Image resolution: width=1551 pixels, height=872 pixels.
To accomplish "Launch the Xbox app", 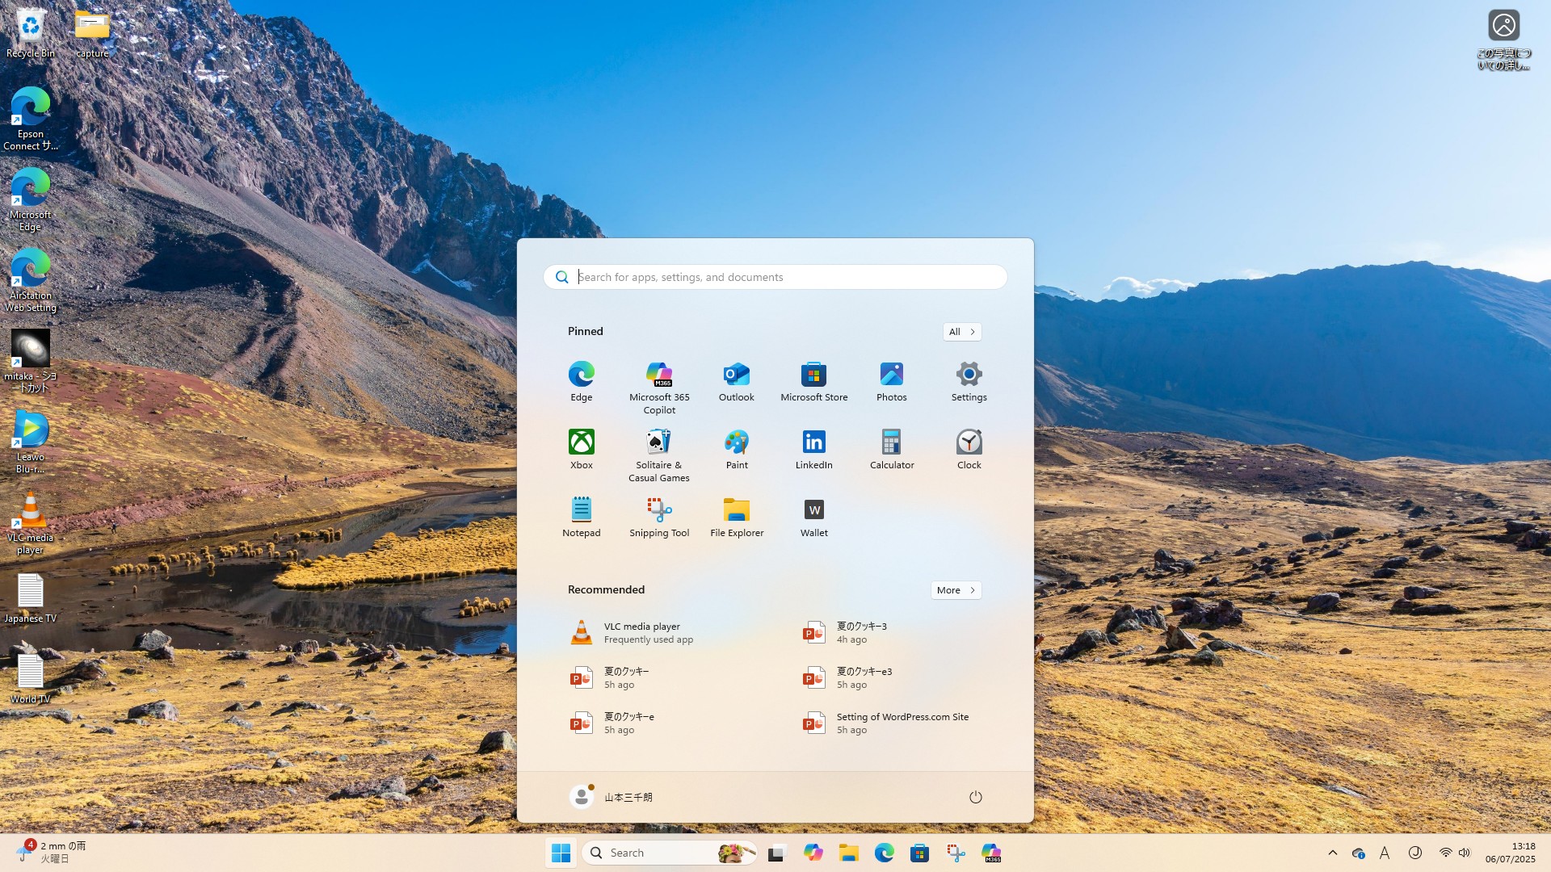I will point(581,450).
